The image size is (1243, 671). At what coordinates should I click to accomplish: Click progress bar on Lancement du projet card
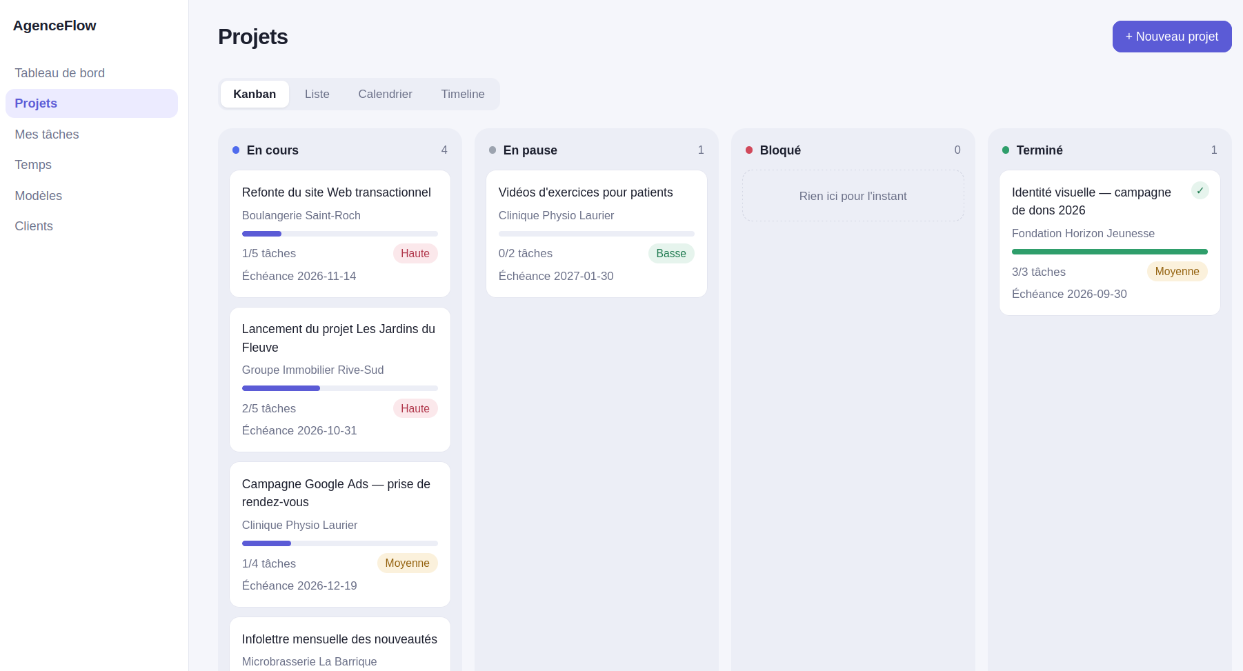pyautogui.click(x=340, y=388)
